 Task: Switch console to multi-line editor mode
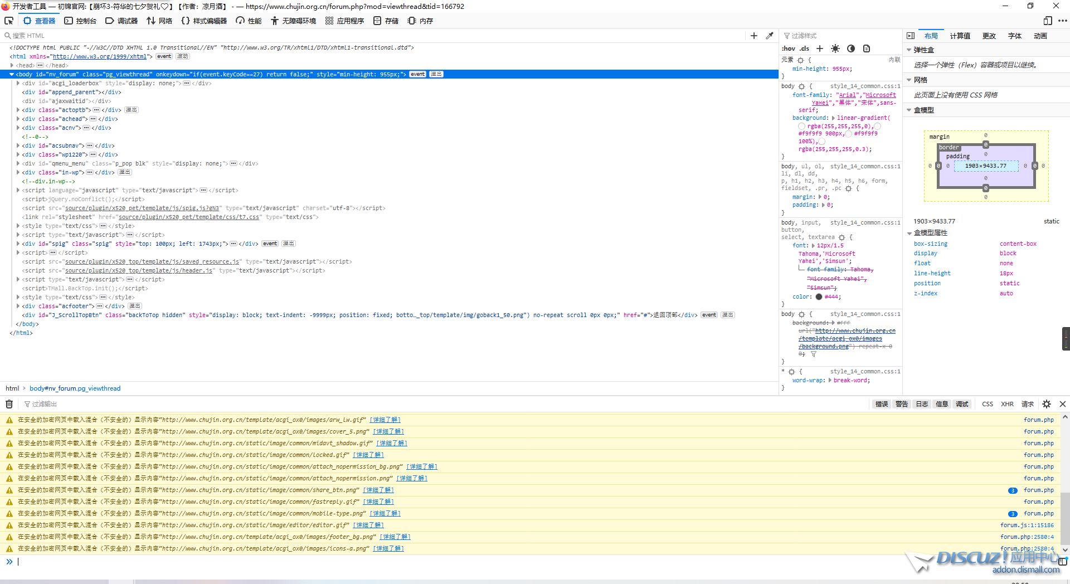click(1063, 562)
